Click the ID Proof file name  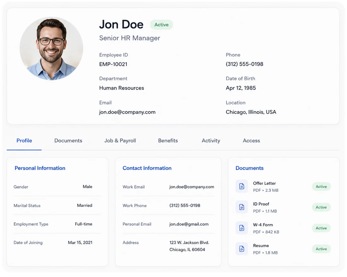click(x=261, y=204)
